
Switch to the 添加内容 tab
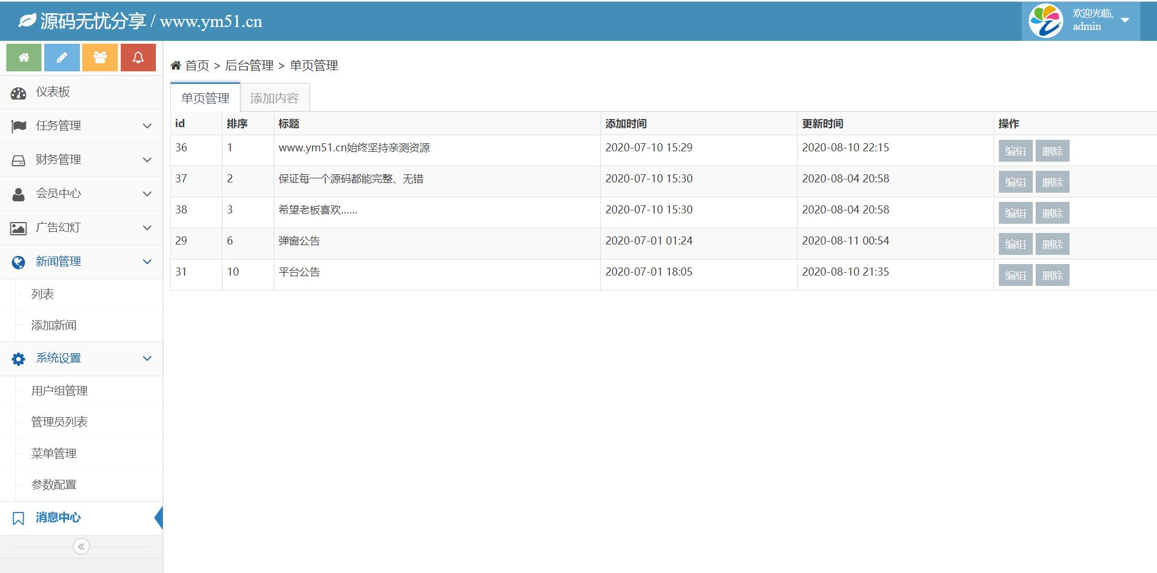[274, 98]
